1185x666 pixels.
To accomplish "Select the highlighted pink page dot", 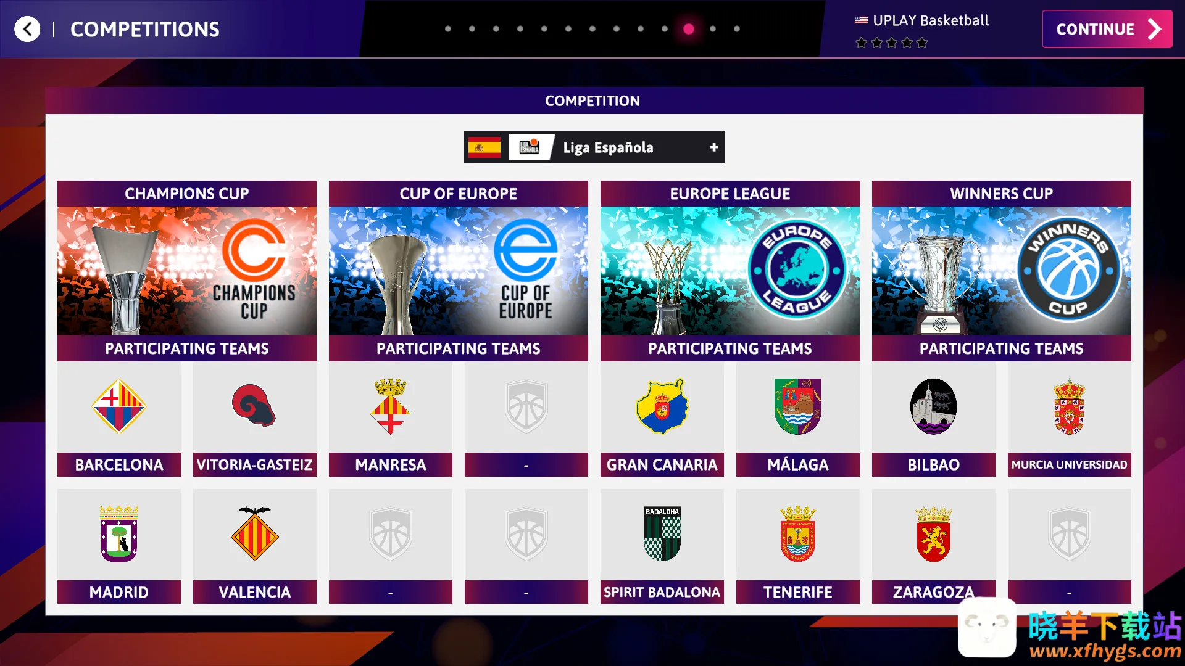I will (x=689, y=29).
